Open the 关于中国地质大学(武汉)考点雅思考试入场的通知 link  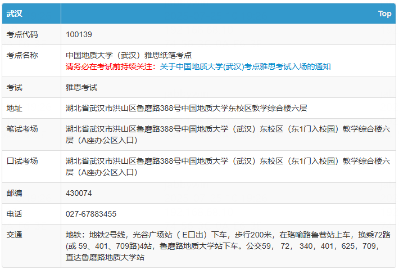coord(246,66)
